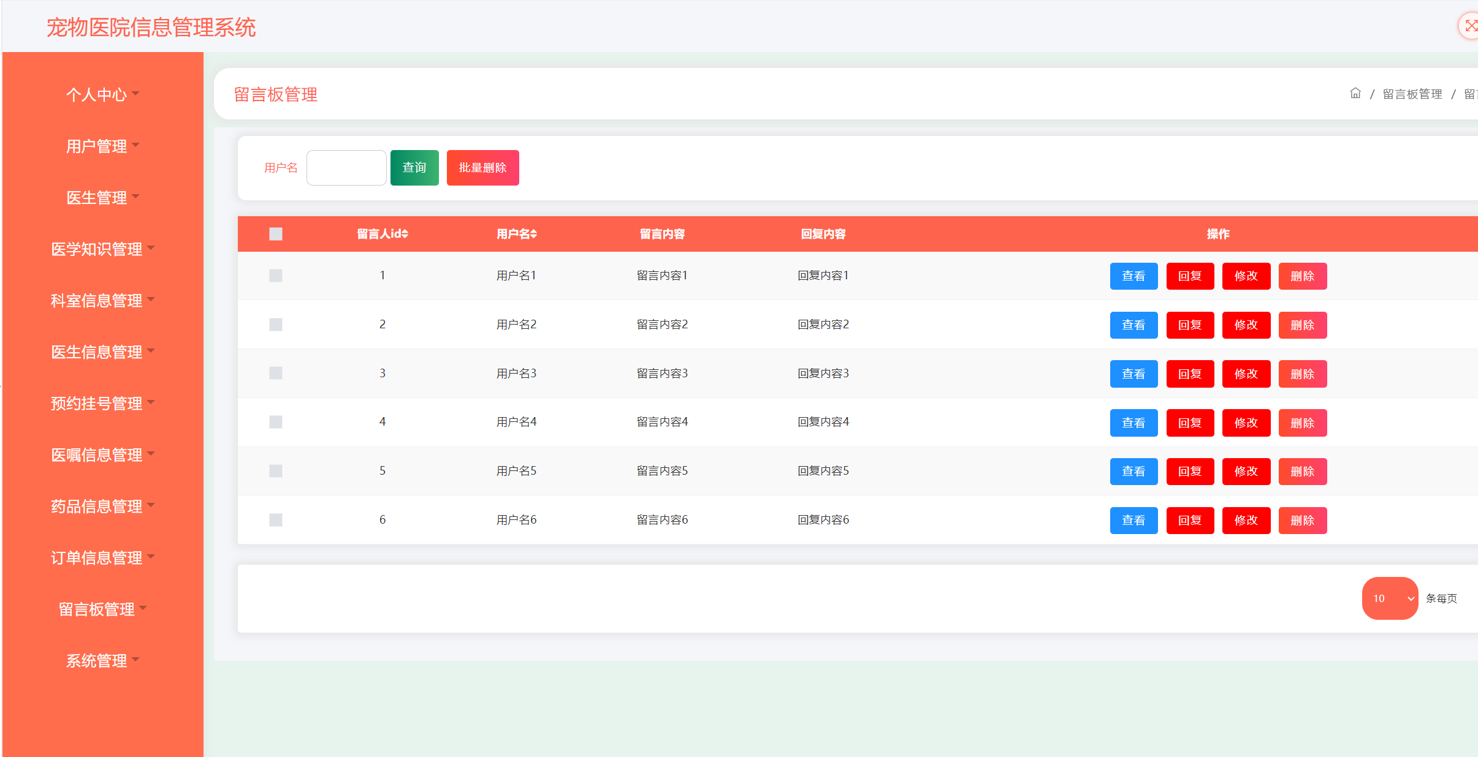
Task: Click the home icon in breadcrumb
Action: (x=1355, y=93)
